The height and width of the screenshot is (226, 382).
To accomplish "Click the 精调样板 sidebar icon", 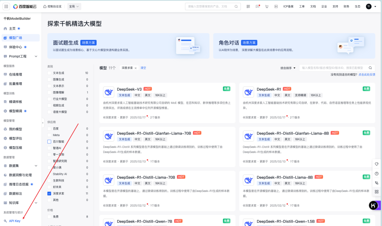I will pos(5,102).
